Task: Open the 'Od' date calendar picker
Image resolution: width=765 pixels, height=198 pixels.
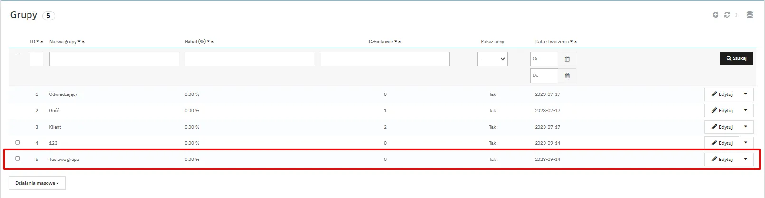Action: [x=567, y=59]
